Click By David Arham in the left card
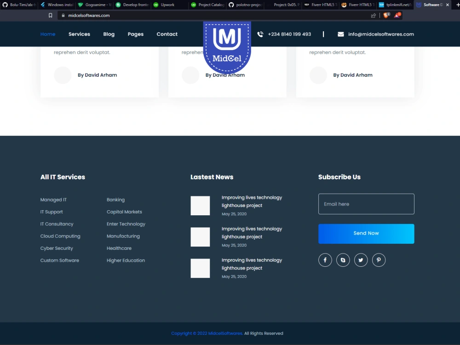This screenshot has width=460, height=345. [97, 75]
